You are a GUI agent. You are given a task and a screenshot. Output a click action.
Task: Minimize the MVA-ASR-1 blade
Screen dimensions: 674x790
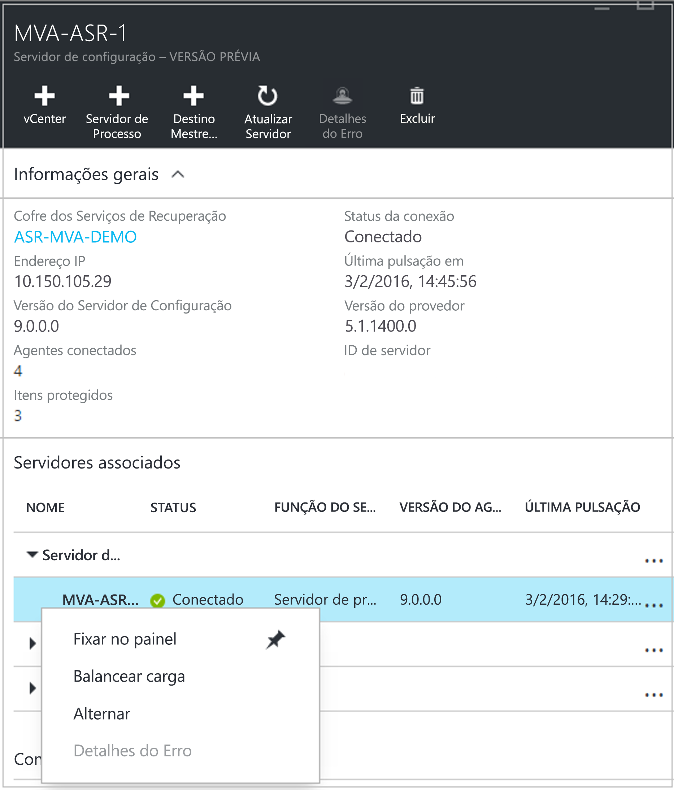(601, 8)
